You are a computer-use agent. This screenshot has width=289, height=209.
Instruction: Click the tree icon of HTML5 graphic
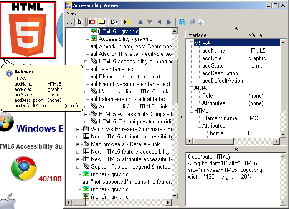click(x=94, y=31)
